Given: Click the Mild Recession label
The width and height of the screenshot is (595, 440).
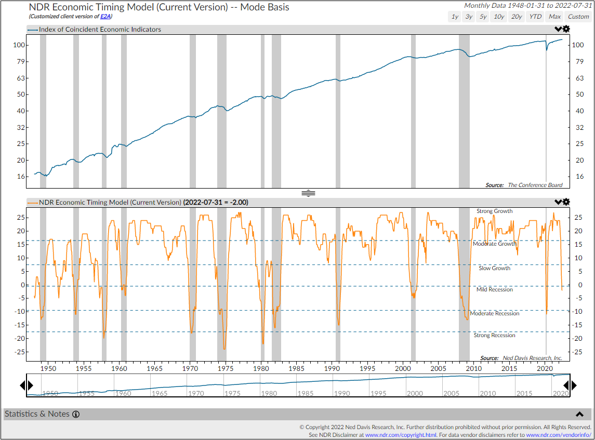Looking at the screenshot, I should [x=494, y=289].
